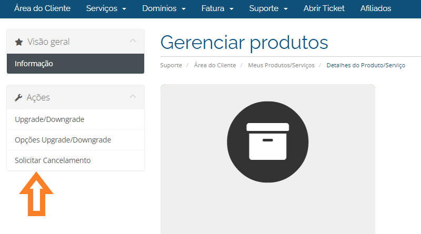This screenshot has width=421, height=234.
Task: Click the archive box product icon
Action: (x=268, y=142)
